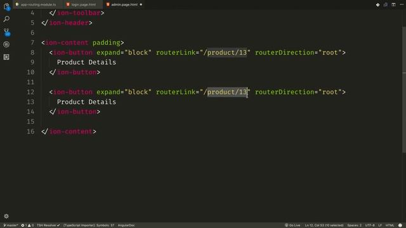Split the editor to the right
406x228 pixels.
[393, 4]
